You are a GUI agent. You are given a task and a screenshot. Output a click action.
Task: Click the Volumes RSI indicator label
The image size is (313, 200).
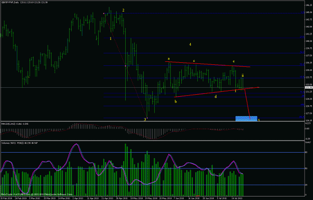[x=20, y=143]
